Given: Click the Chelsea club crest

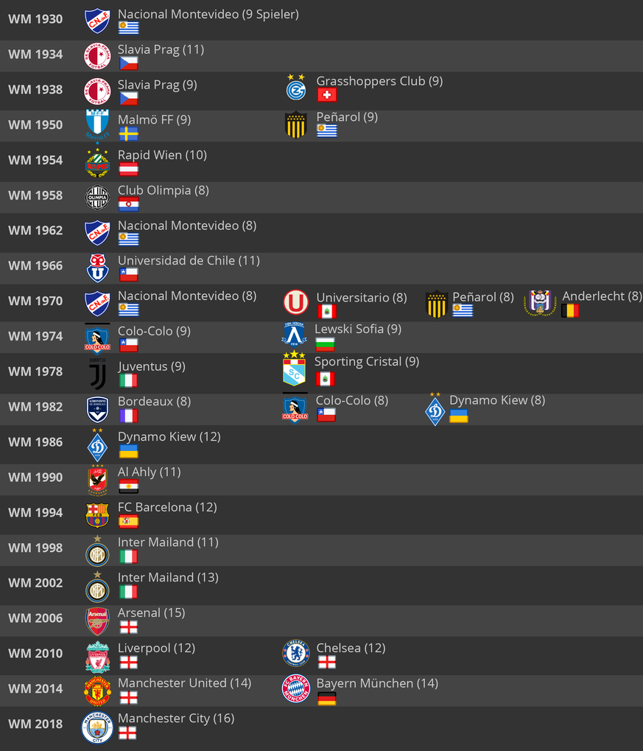Looking at the screenshot, I should point(296,653).
